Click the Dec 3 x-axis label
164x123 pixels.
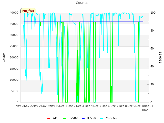tap(80, 106)
